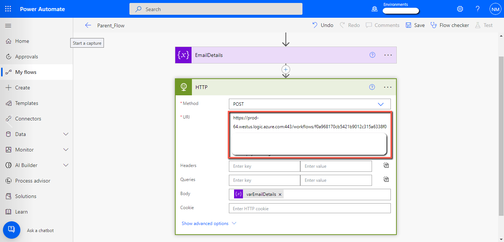This screenshot has height=242, width=504.
Task: Click the Redo button
Action: click(x=349, y=25)
